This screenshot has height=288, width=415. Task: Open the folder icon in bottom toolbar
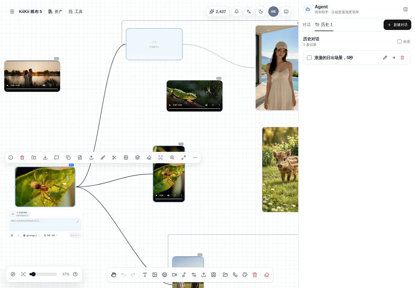(x=225, y=275)
